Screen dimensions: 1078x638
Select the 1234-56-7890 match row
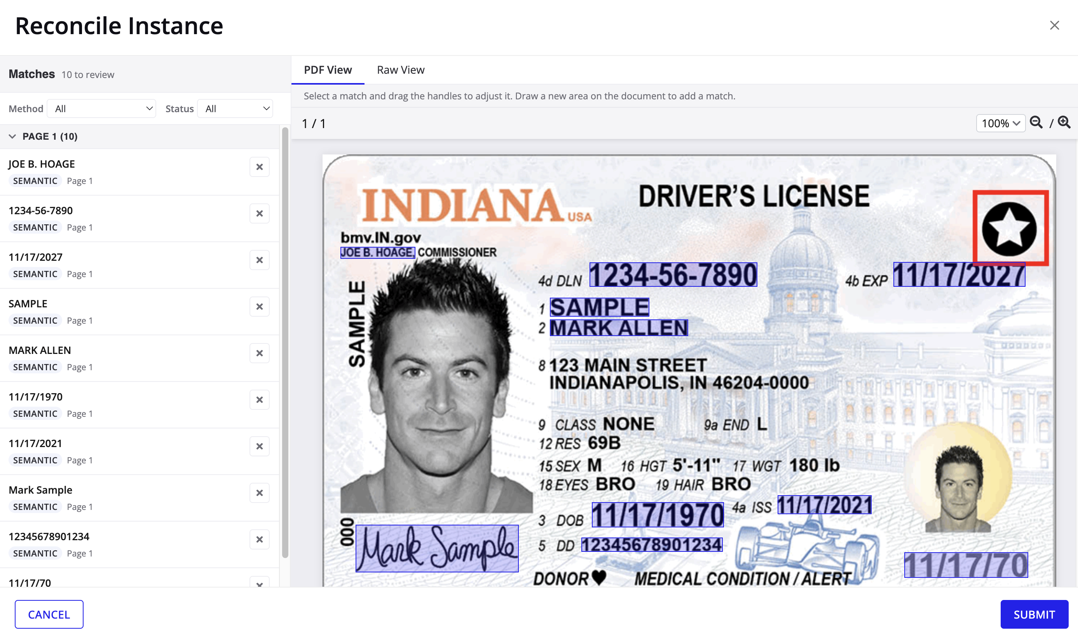click(x=140, y=218)
